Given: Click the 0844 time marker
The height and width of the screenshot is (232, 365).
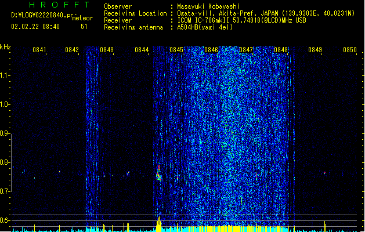Looking at the screenshot, I should point(142,50).
